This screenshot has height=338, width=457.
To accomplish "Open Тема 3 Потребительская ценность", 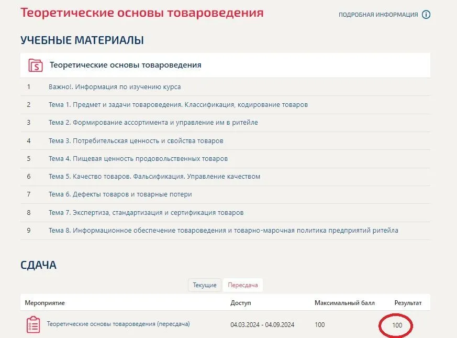I will (136, 141).
